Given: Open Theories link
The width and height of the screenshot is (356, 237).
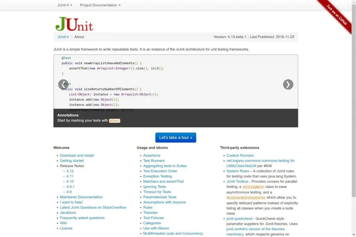Looking at the screenshot, I should coord(150,213).
